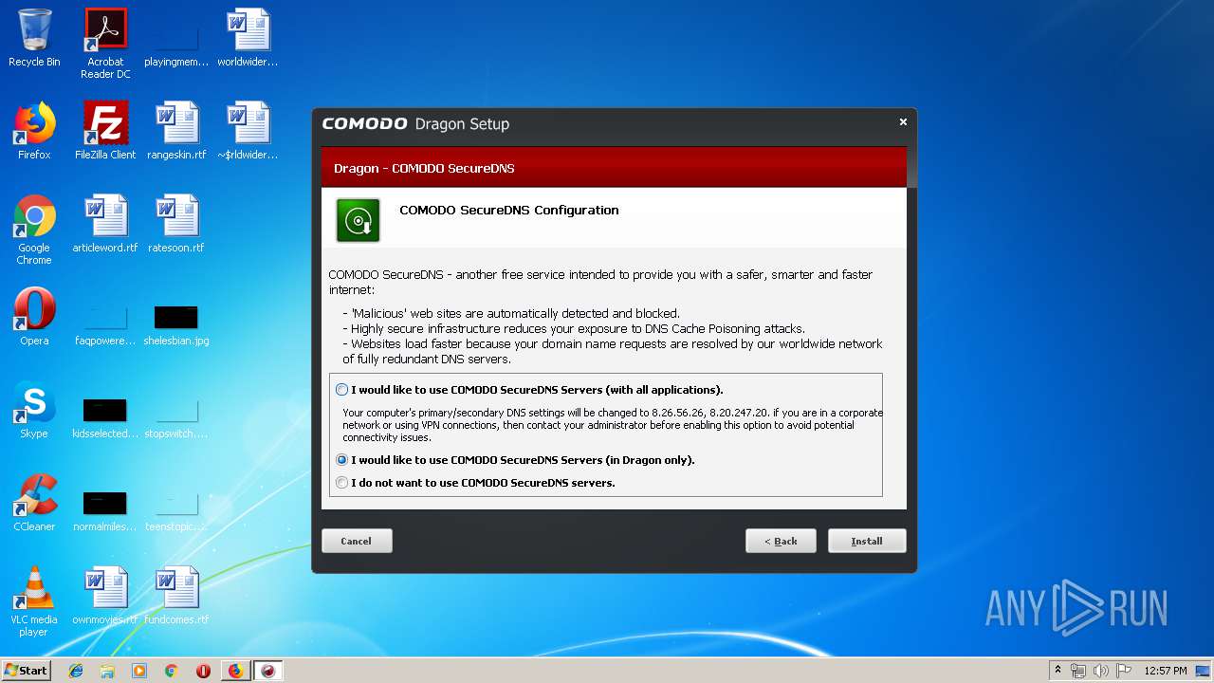Show hidden system tray icons
The height and width of the screenshot is (683, 1214).
coord(1058,671)
